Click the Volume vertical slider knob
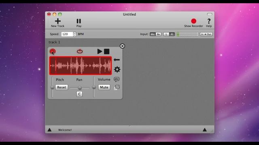The image size is (259, 145). 94,87
